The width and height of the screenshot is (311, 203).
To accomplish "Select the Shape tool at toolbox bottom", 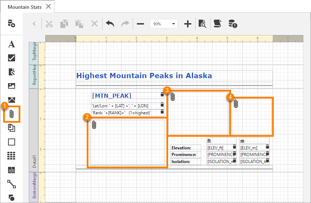I will (12, 198).
